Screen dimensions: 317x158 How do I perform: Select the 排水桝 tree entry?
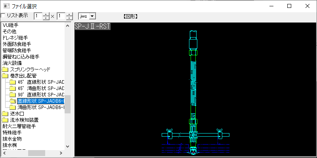point(10,145)
